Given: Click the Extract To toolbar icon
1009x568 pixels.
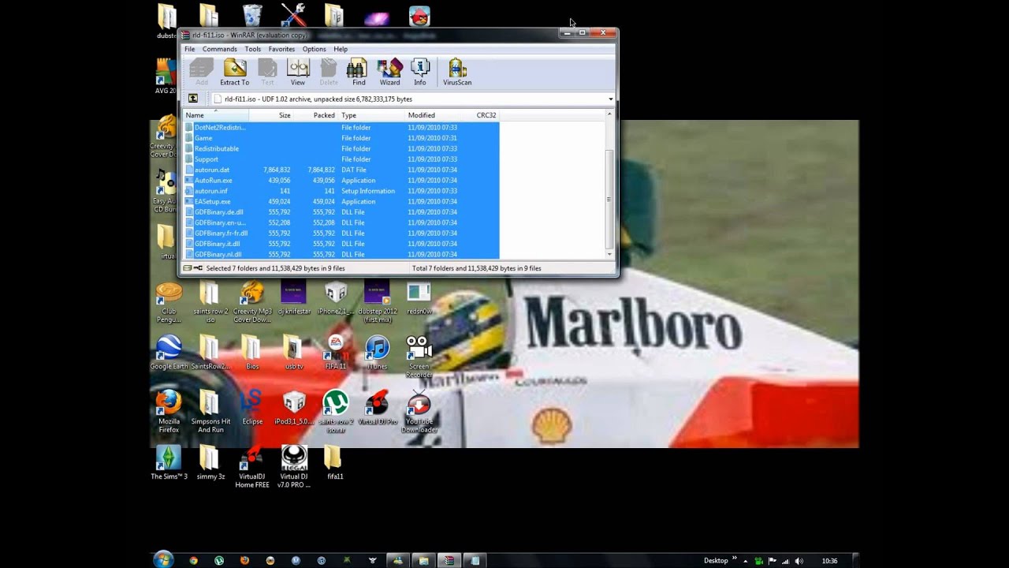Looking at the screenshot, I should click(234, 72).
